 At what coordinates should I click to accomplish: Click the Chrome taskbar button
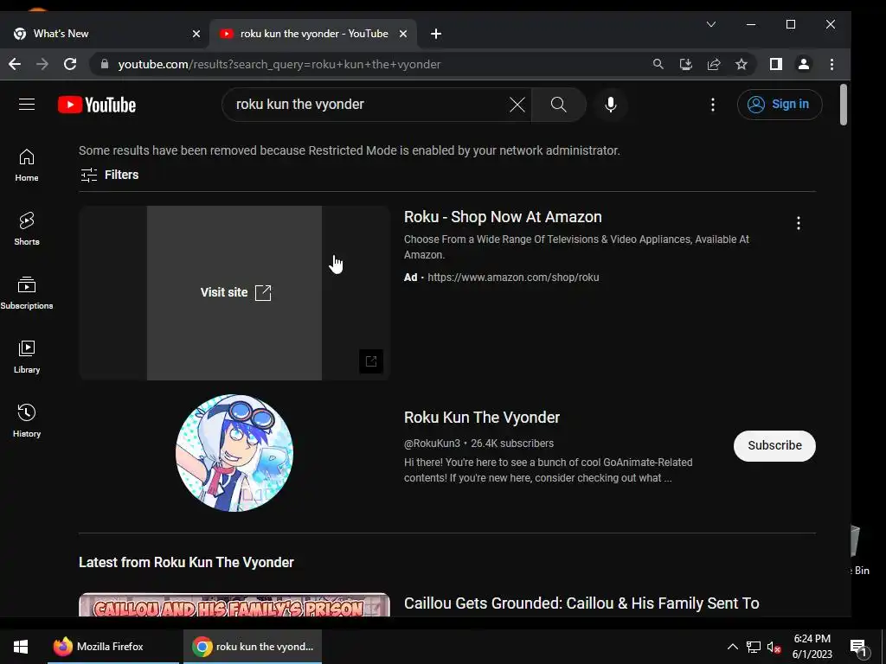coord(253,647)
